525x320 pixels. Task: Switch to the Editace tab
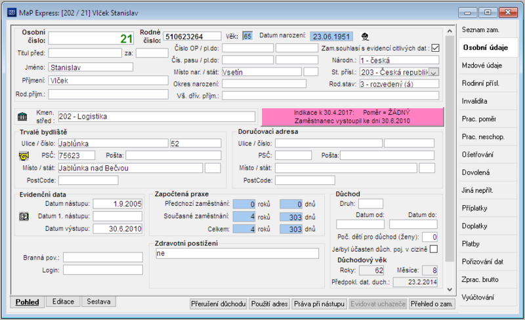[63, 302]
